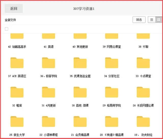Click the 返回 back button
Viewport: 163px width, 139px height.
click(x=14, y=8)
